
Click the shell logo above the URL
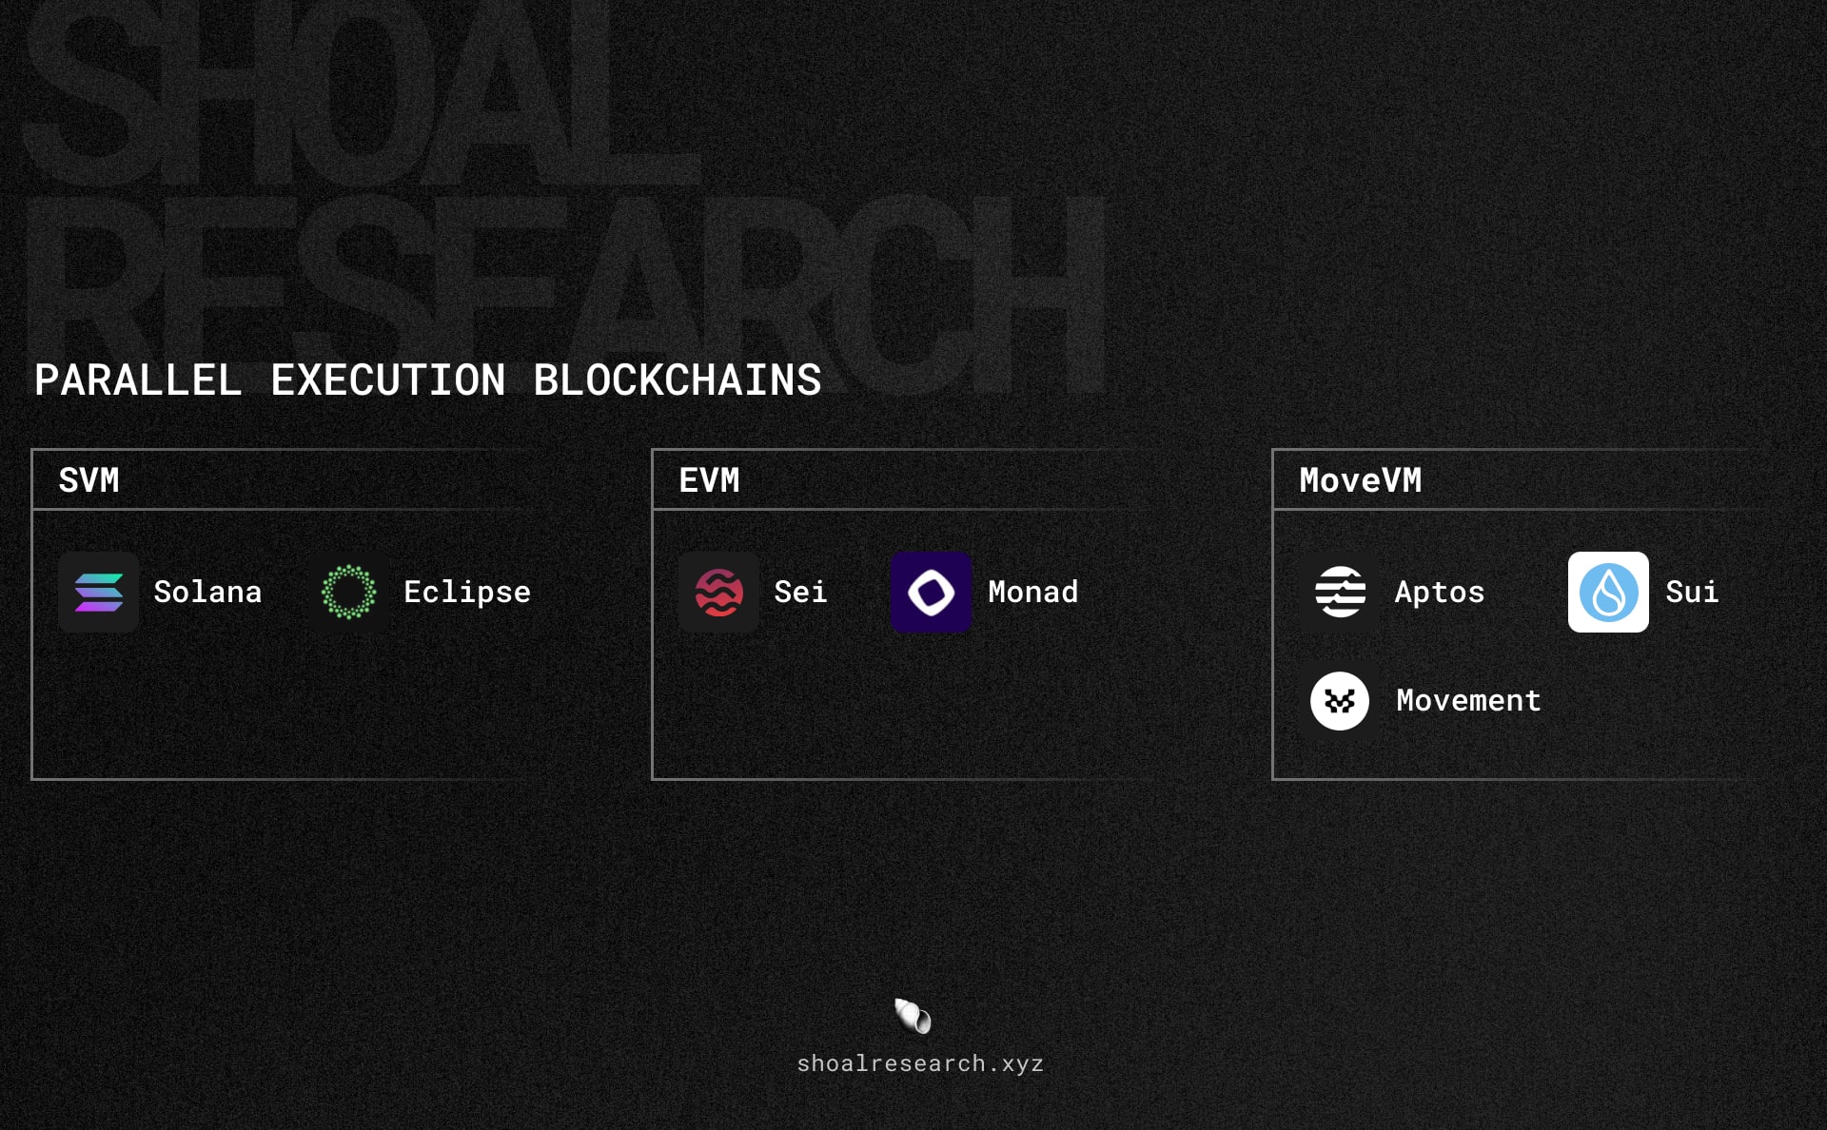pyautogui.click(x=913, y=1016)
